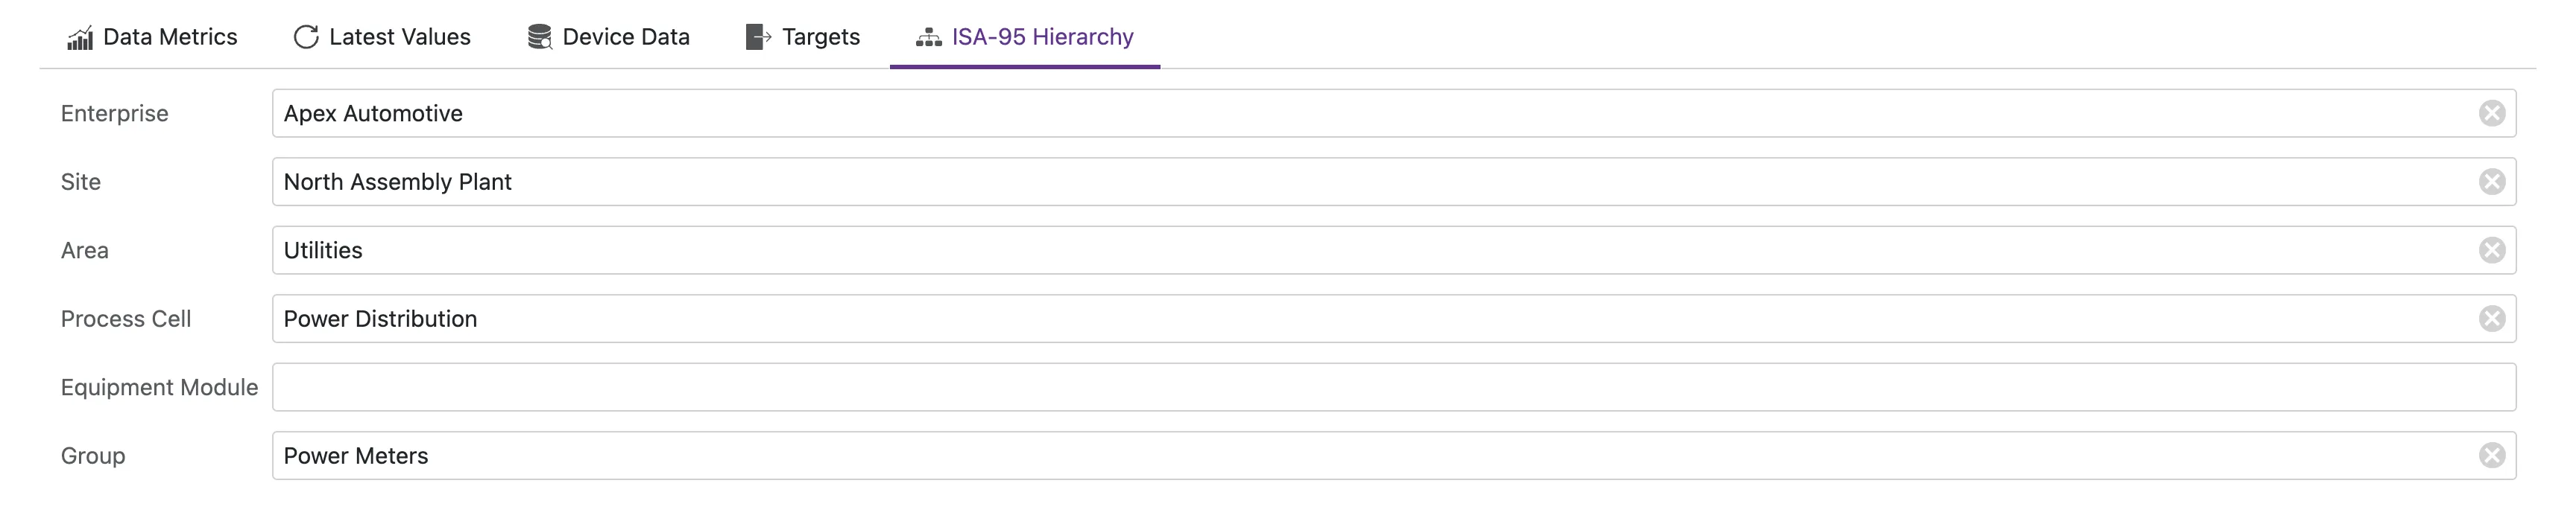The image size is (2576, 527).
Task: Switch to the Data Metrics tab
Action: click(x=170, y=37)
